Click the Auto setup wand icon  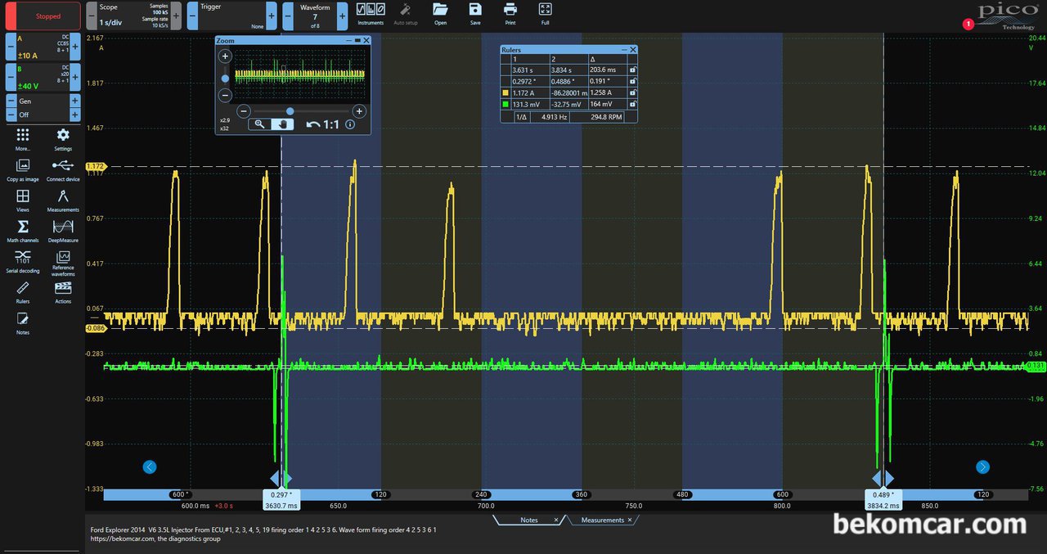pyautogui.click(x=405, y=14)
